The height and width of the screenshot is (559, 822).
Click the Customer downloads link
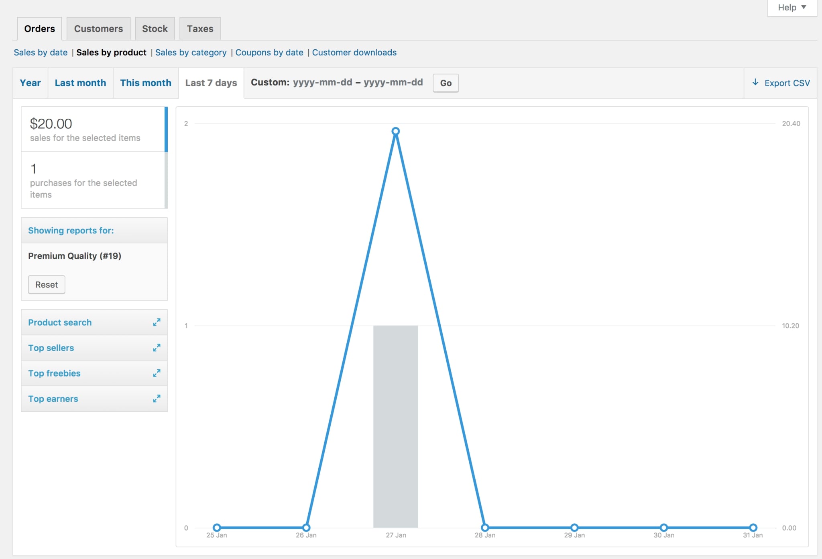click(354, 53)
